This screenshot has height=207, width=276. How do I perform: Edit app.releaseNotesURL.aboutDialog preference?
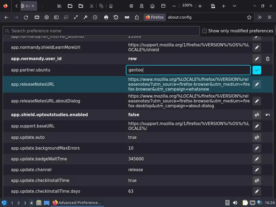[x=257, y=101]
